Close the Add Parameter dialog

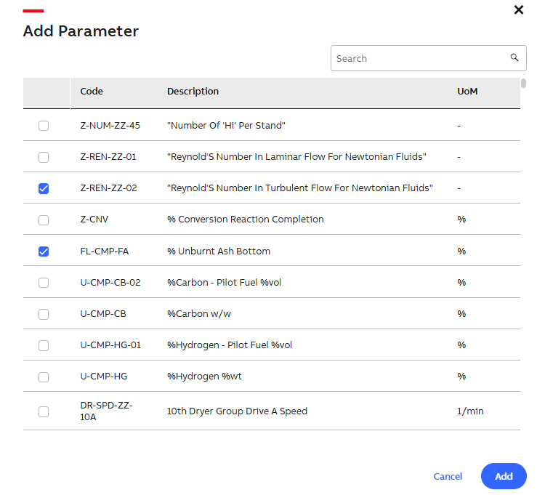(519, 9)
